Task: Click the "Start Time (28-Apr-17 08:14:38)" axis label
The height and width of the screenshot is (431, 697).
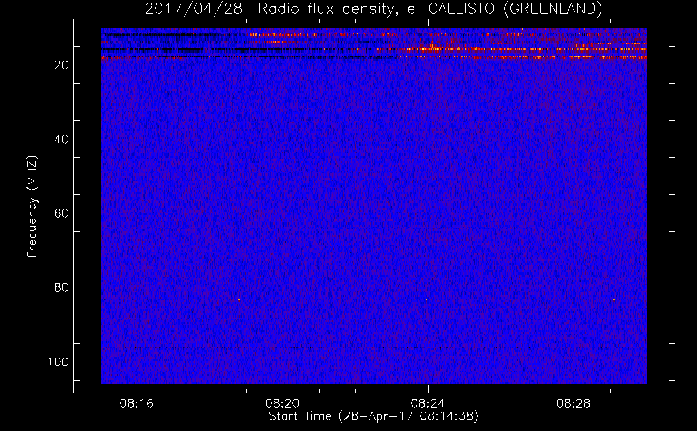Action: pos(373,416)
